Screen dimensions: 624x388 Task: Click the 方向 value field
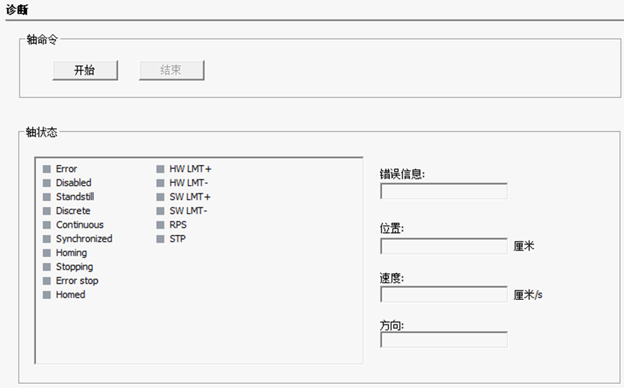point(444,339)
